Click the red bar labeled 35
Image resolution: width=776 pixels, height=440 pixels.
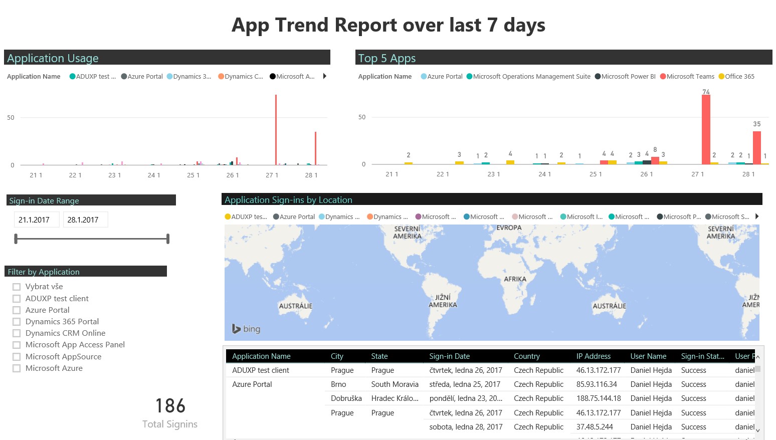[x=757, y=148]
